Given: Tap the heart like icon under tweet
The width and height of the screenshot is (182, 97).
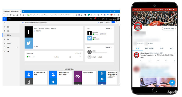Looking at the screenshot, I should 158,60.
